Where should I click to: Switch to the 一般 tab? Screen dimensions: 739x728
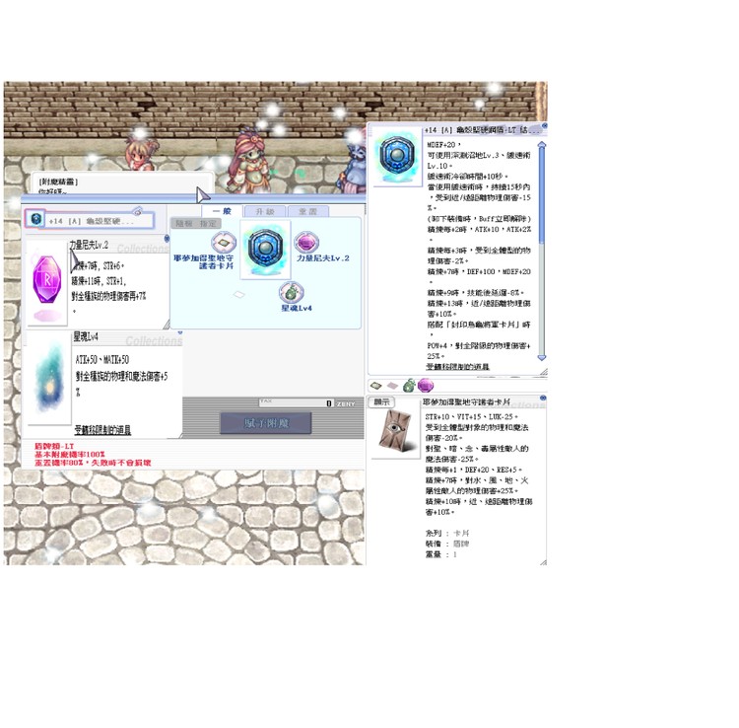222,212
